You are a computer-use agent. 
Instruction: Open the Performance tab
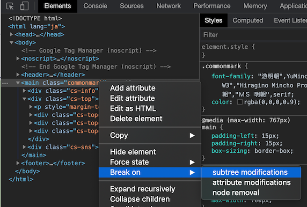point(212,6)
